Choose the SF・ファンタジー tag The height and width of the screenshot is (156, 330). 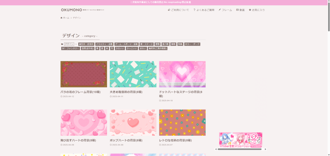click(70, 48)
